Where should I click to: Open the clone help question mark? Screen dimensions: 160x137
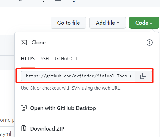point(150,43)
